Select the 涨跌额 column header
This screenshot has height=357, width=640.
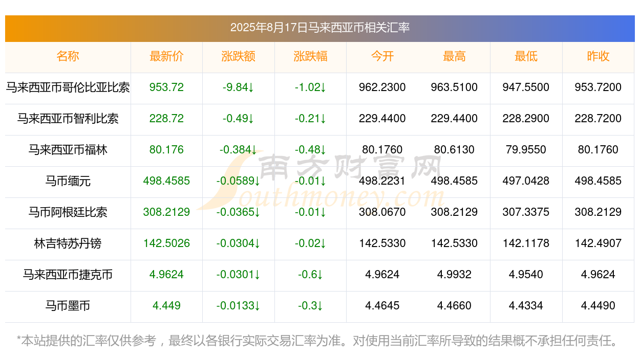239,56
